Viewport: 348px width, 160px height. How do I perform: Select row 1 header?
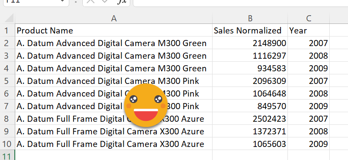pyautogui.click(x=7, y=30)
